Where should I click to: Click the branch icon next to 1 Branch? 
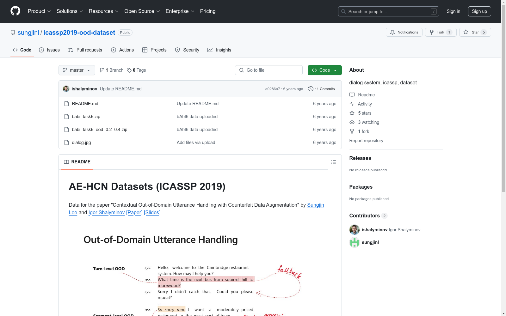pos(102,70)
